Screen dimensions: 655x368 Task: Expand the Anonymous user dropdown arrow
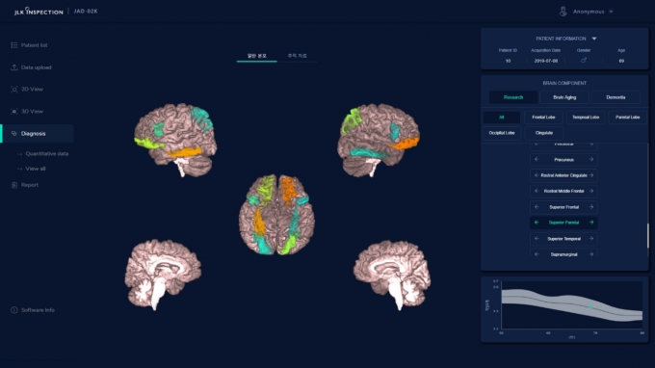(x=611, y=12)
